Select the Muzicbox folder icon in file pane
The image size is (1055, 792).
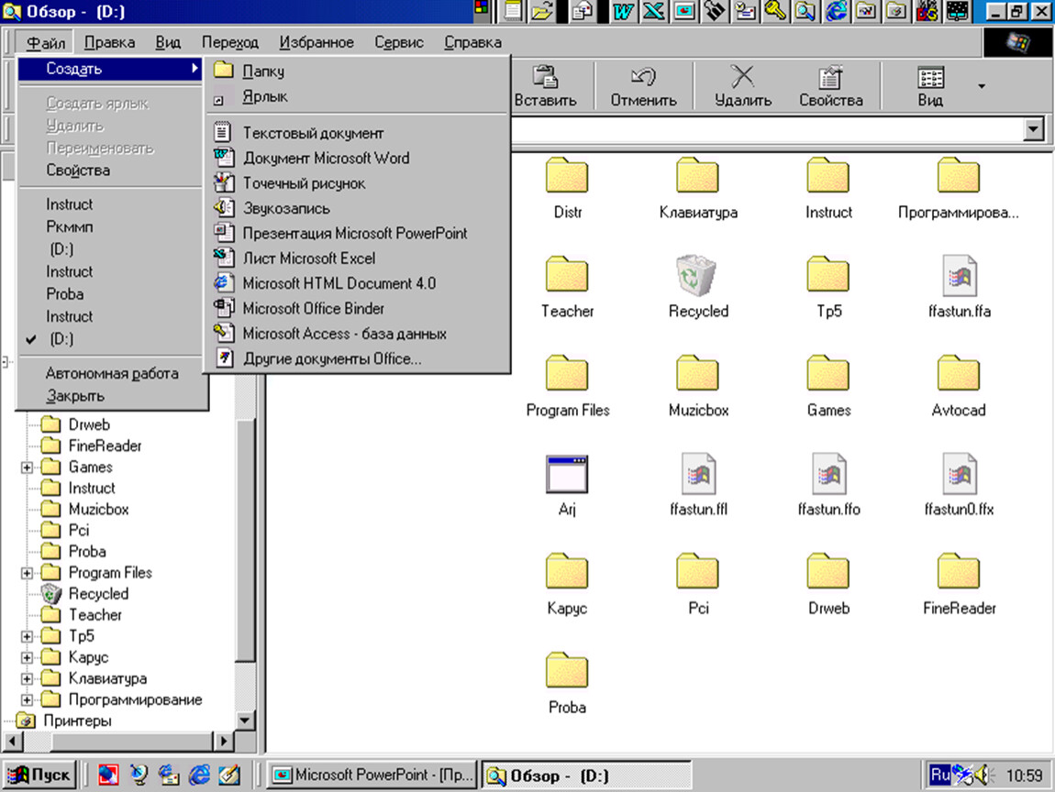point(698,374)
